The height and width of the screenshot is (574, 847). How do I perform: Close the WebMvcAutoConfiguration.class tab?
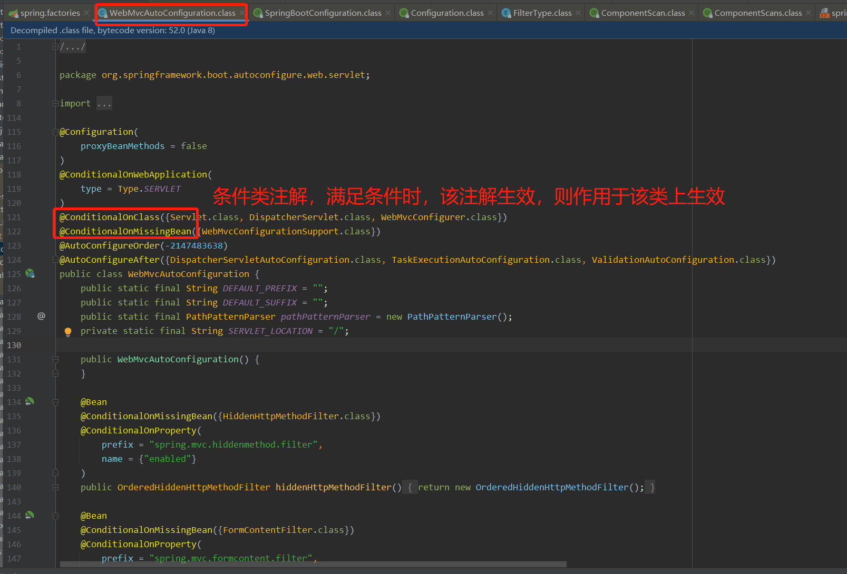[x=242, y=13]
